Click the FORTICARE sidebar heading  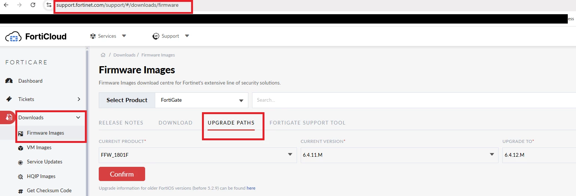pos(27,62)
